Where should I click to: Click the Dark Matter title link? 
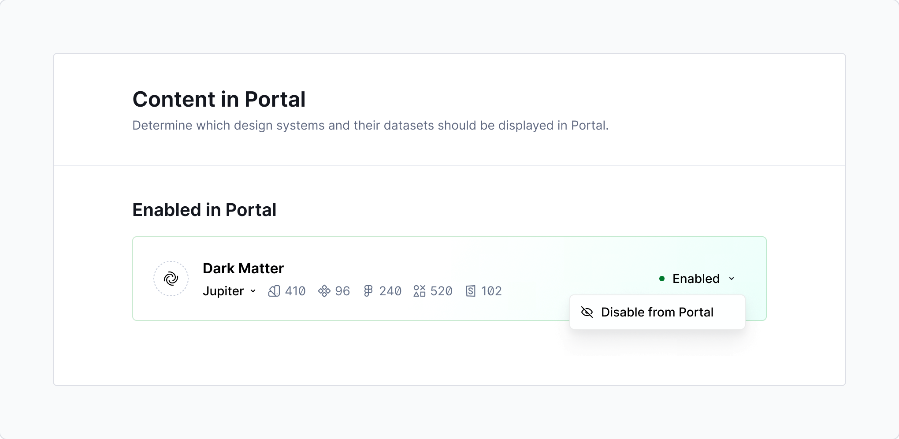(x=243, y=268)
